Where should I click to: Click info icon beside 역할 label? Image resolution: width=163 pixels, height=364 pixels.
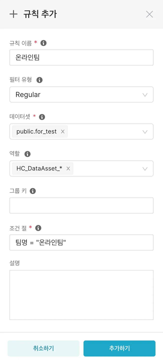tap(27, 154)
